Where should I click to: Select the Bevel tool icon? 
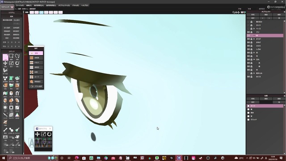pos(11,93)
